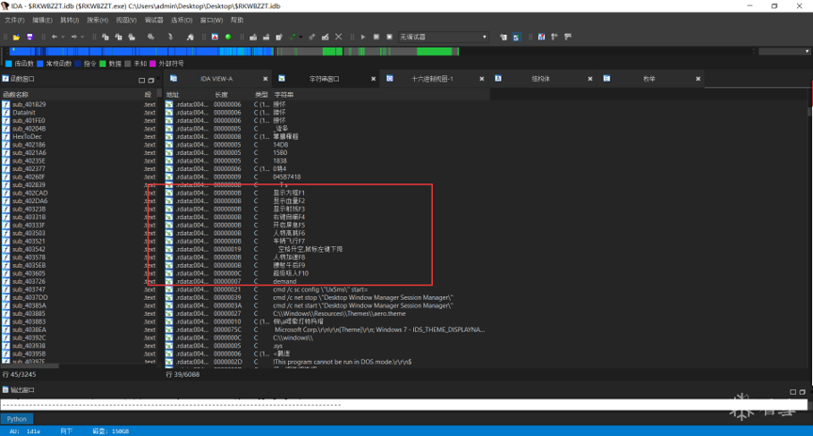Select the 'demand' string row

(x=284, y=281)
